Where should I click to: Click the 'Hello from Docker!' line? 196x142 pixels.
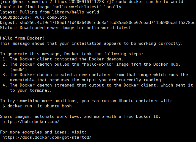[22, 38]
